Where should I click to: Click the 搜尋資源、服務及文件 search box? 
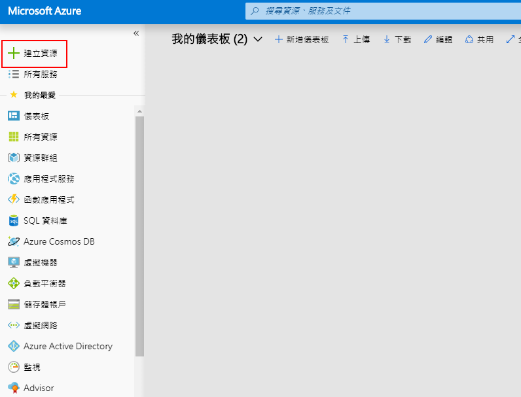[x=383, y=11]
